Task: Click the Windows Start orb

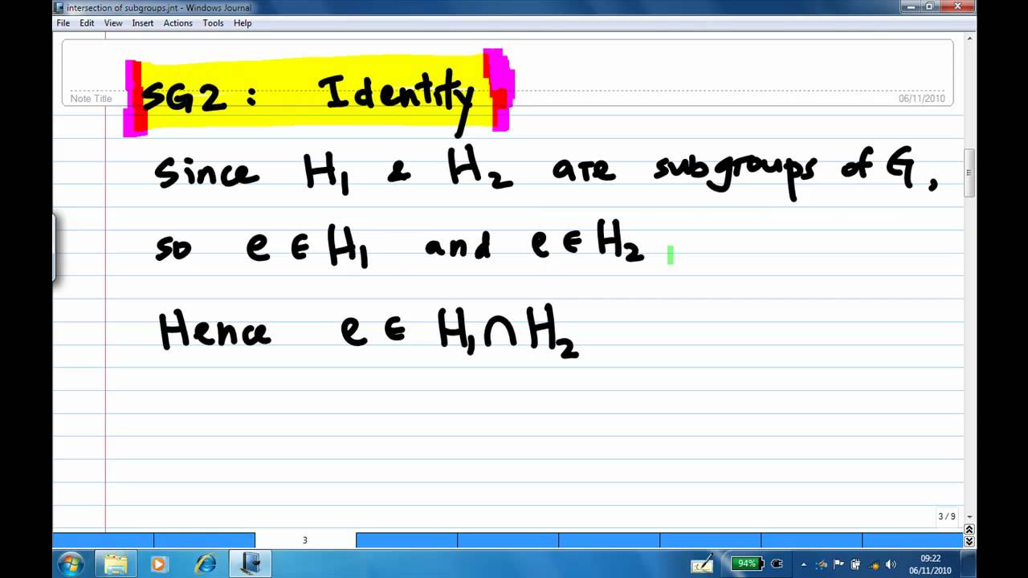Action: tap(71, 564)
